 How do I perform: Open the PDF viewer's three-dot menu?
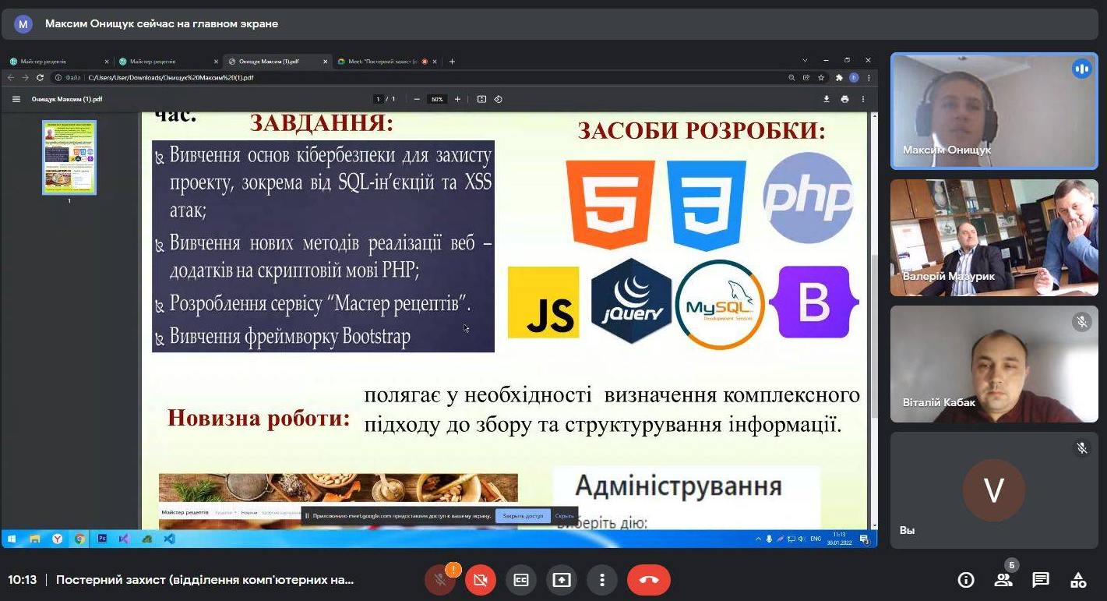coord(863,99)
